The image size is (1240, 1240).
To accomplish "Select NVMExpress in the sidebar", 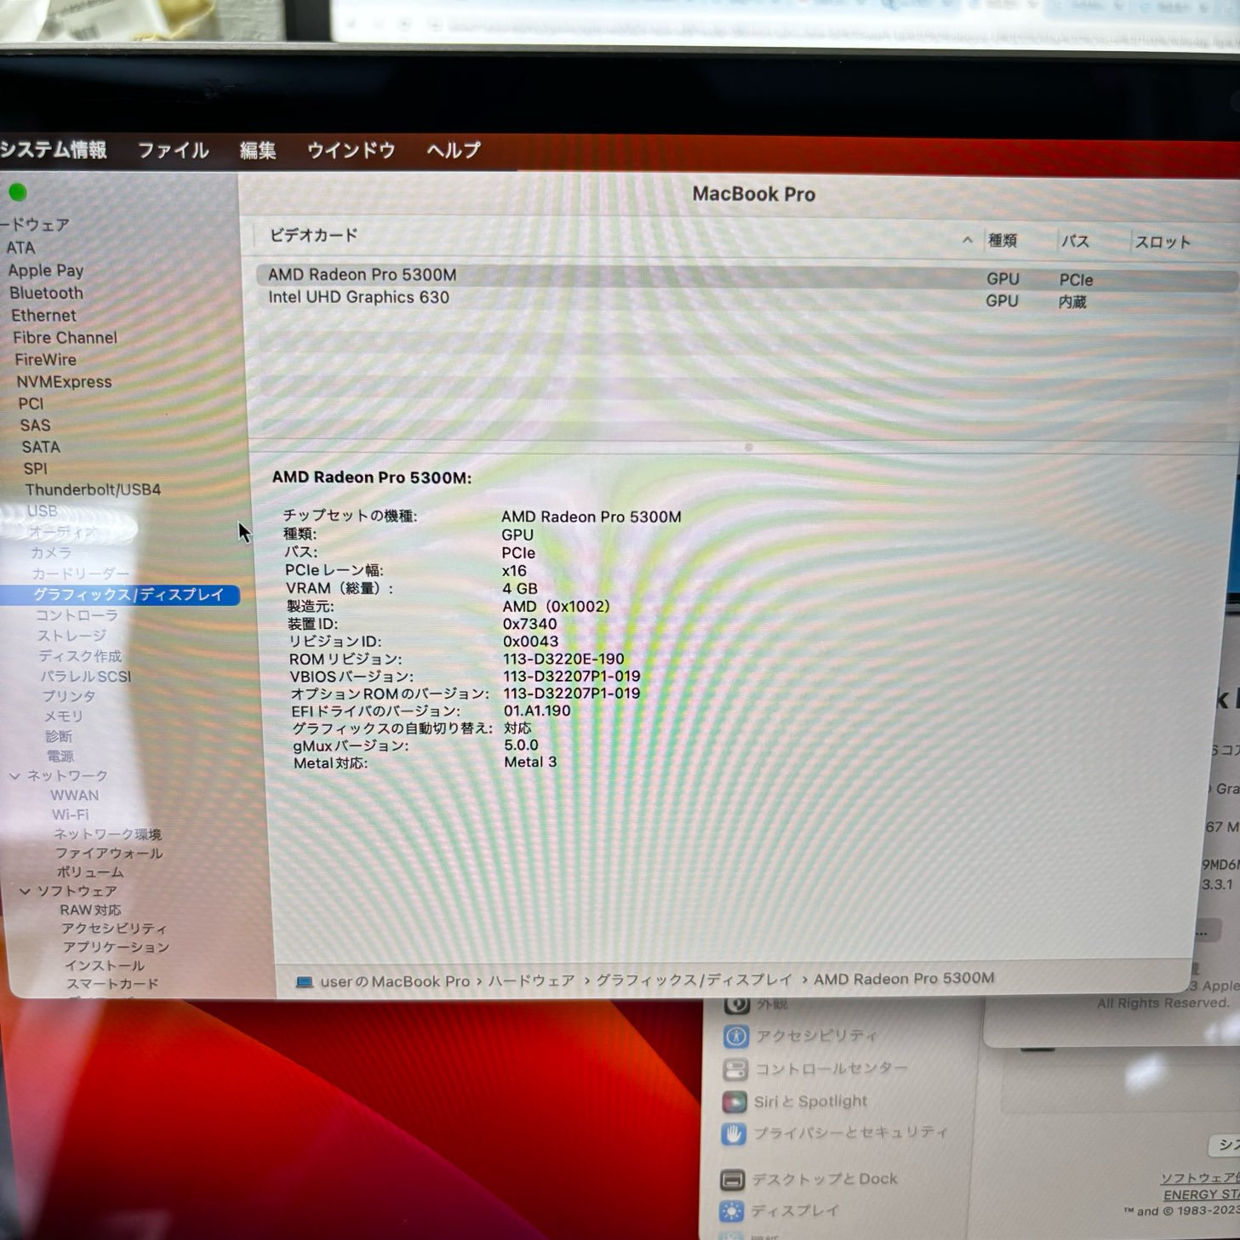I will [x=64, y=381].
